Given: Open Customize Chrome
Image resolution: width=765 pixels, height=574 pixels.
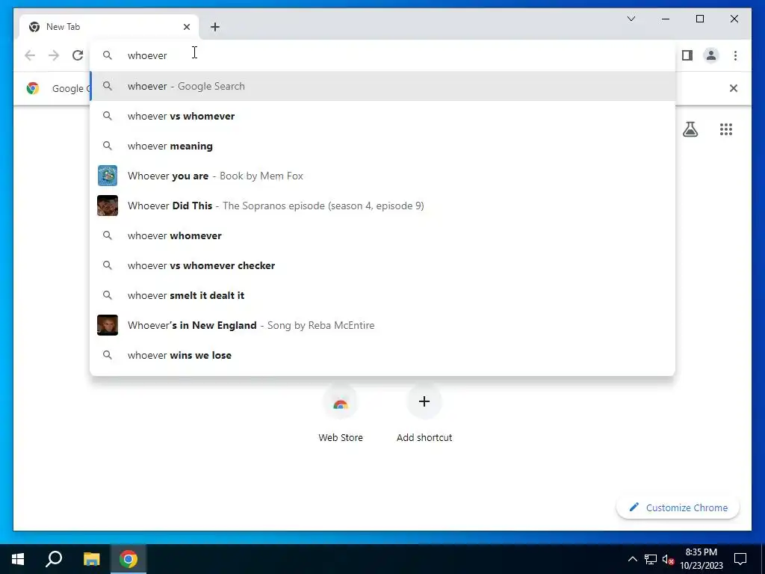Looking at the screenshot, I should 678,507.
